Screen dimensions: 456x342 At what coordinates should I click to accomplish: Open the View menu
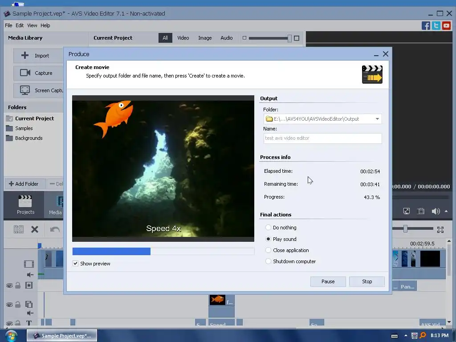(x=32, y=25)
